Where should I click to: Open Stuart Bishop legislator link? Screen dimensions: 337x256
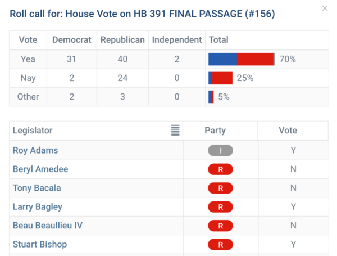point(40,244)
